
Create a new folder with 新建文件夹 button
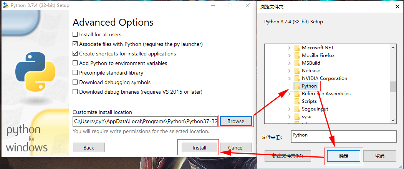pyautogui.click(x=288, y=156)
